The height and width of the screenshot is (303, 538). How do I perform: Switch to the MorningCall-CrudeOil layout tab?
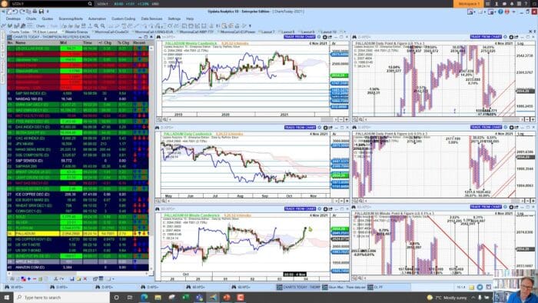tap(111, 32)
